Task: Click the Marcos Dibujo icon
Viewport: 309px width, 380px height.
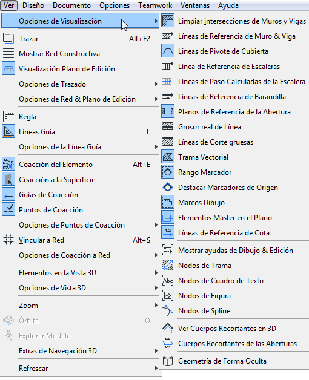Action: click(168, 202)
